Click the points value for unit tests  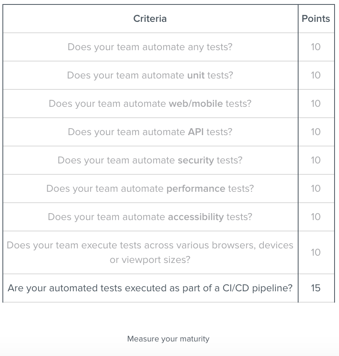click(x=316, y=75)
